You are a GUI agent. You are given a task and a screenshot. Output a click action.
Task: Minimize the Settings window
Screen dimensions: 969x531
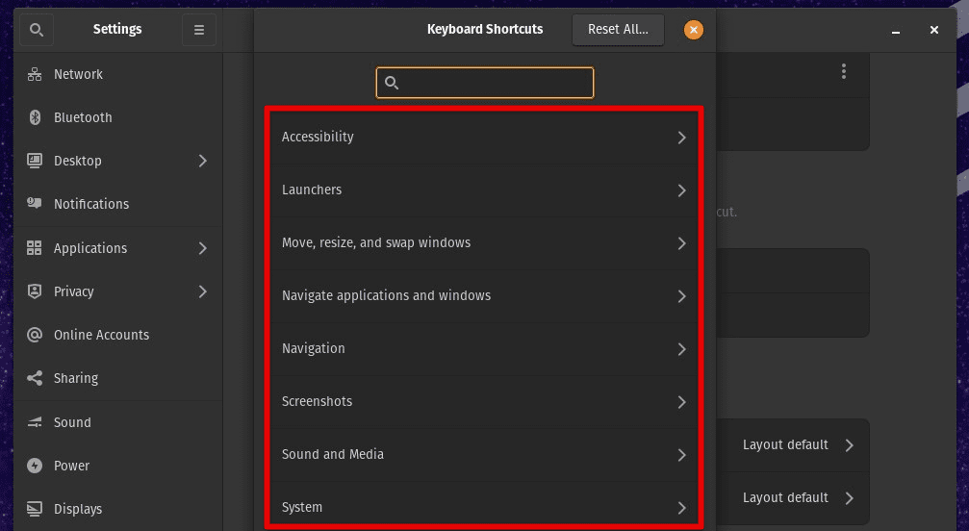click(896, 30)
